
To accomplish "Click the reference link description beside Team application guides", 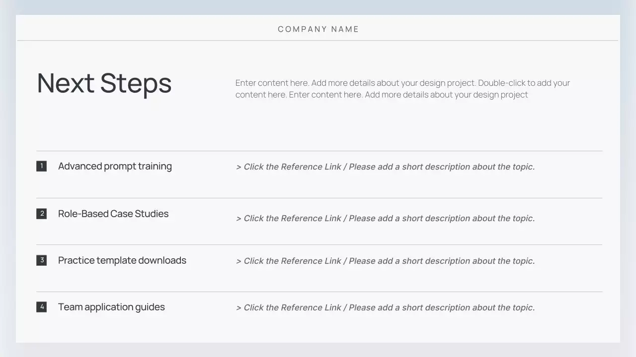I will [385, 307].
